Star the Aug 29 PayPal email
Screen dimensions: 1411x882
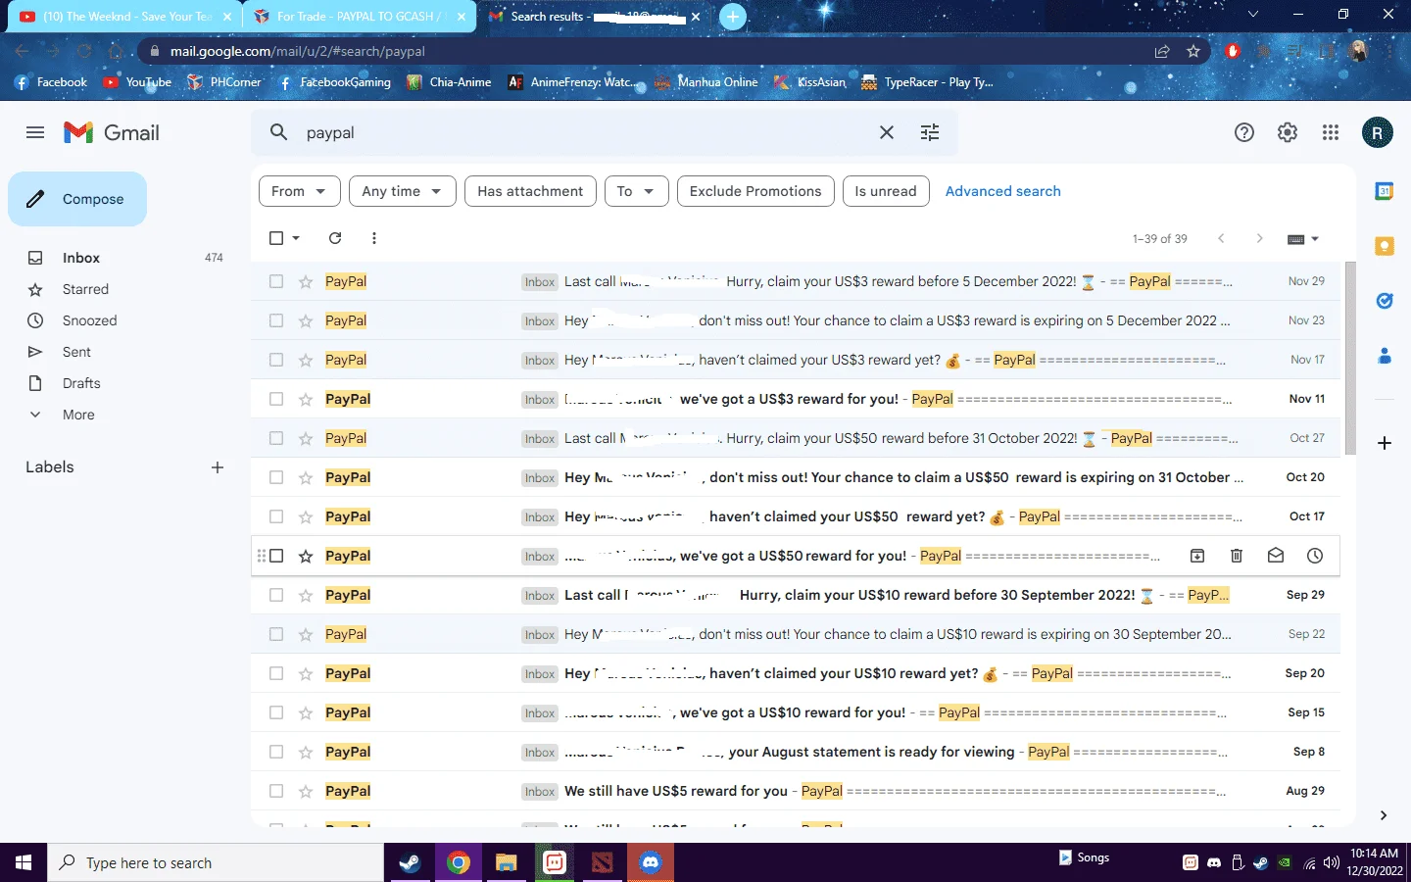tap(306, 791)
